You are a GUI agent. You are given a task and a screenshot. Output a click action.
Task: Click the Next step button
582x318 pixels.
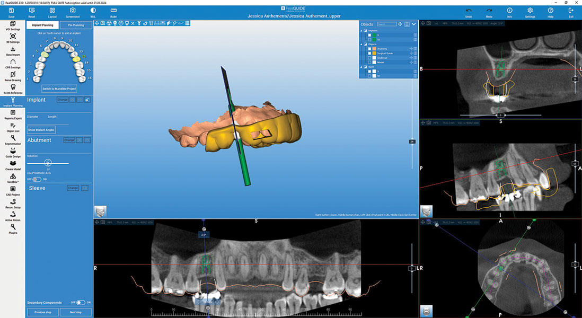75,312
